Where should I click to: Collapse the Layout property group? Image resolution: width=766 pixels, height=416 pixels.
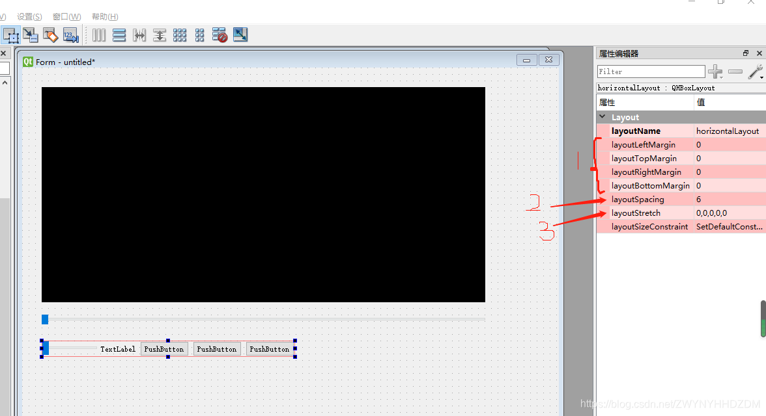(x=603, y=117)
